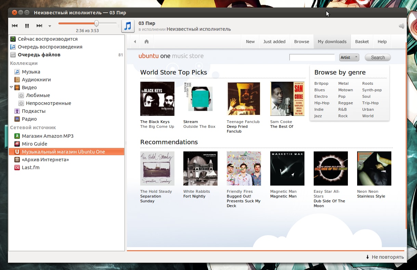Open The Black Keys album cover
The image size is (417, 270).
coord(157,99)
